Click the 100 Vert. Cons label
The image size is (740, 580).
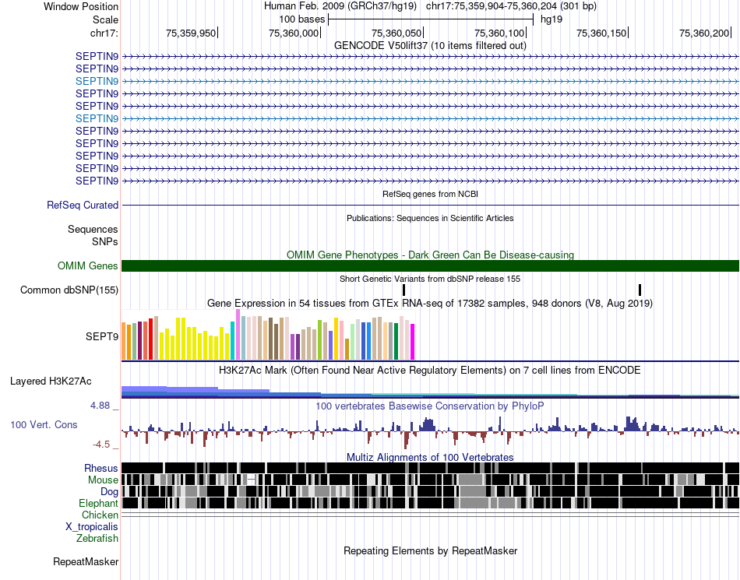(44, 425)
